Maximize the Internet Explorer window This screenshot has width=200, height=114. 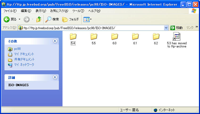click(189, 5)
